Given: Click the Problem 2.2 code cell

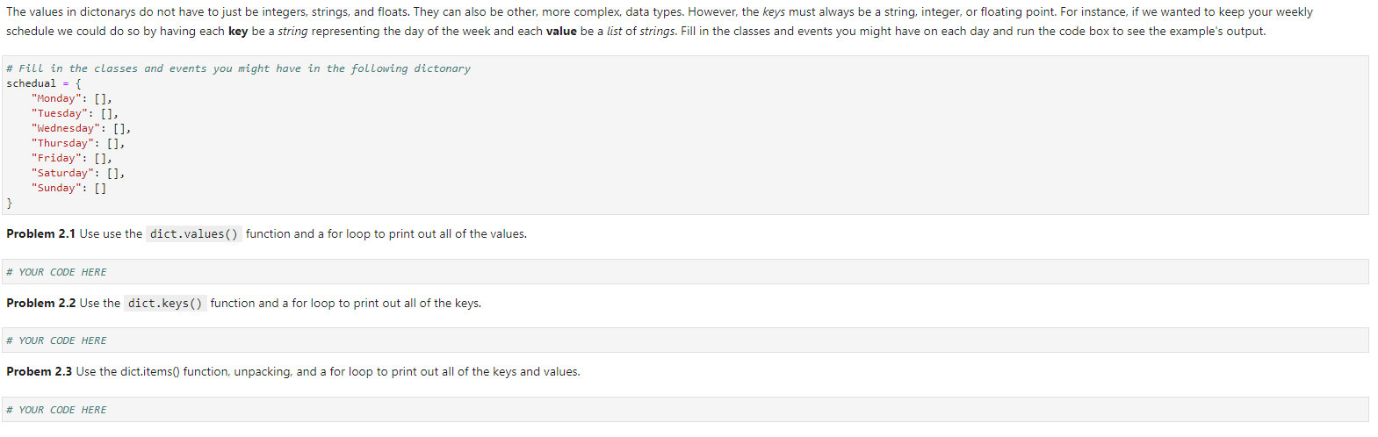Looking at the screenshot, I should (x=685, y=340).
